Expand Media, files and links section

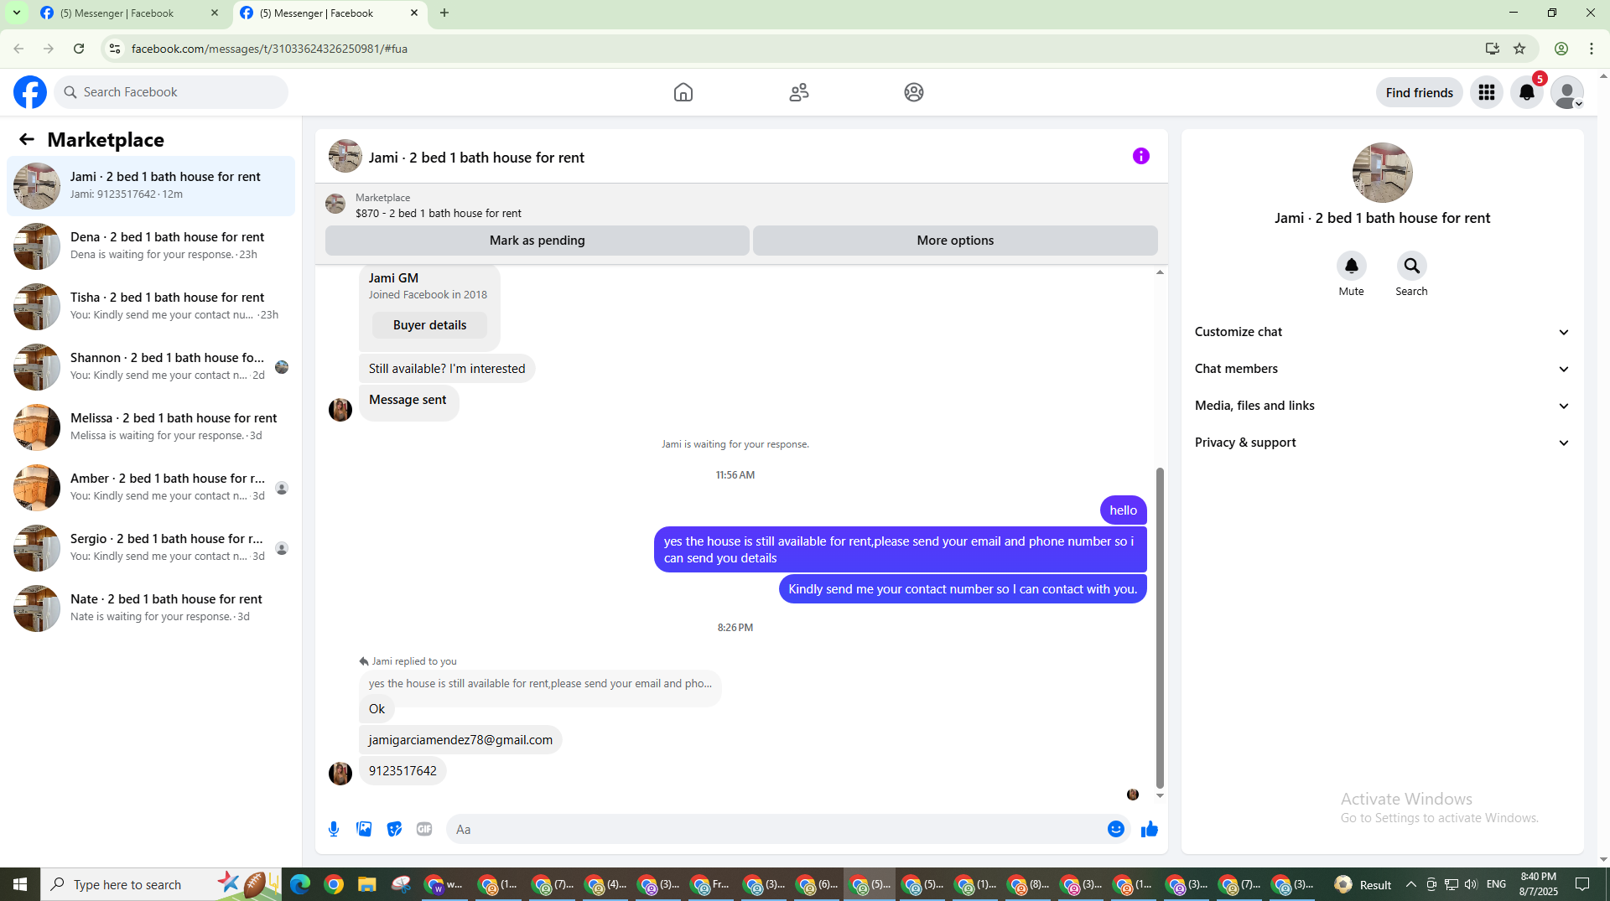point(1382,406)
